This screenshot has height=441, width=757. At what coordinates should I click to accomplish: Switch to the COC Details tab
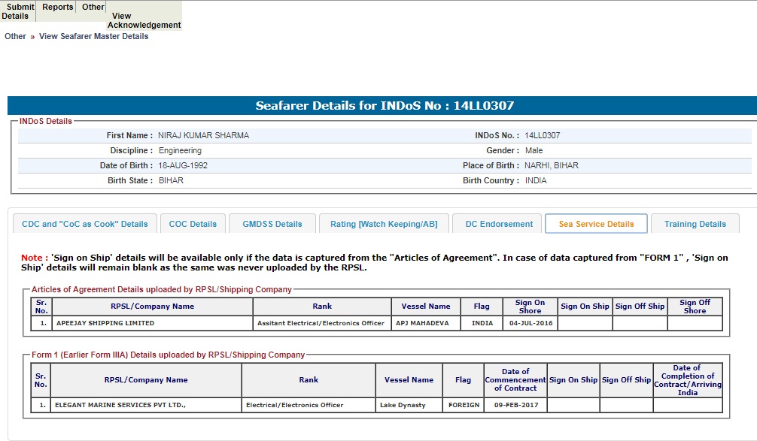[193, 224]
